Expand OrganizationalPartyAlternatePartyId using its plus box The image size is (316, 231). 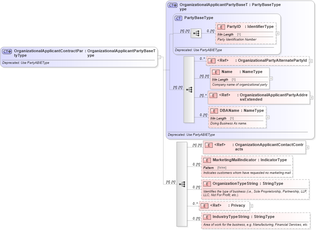[310, 61]
